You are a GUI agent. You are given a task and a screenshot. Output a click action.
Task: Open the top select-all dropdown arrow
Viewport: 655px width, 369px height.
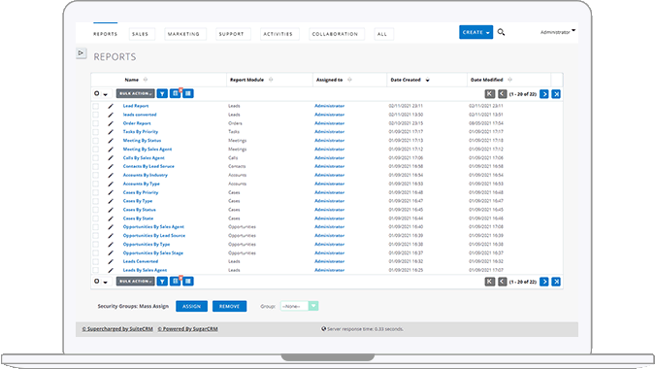105,94
